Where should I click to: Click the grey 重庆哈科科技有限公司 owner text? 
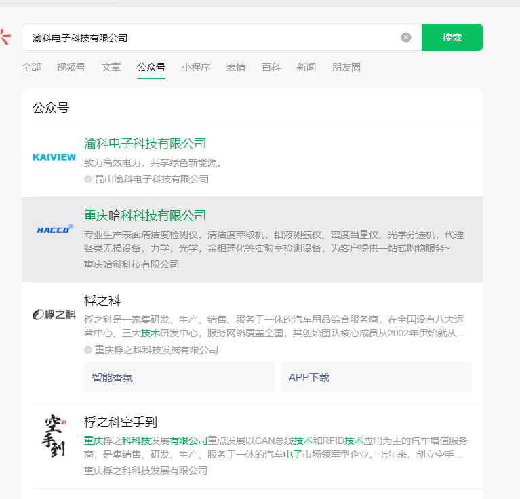pyautogui.click(x=132, y=264)
